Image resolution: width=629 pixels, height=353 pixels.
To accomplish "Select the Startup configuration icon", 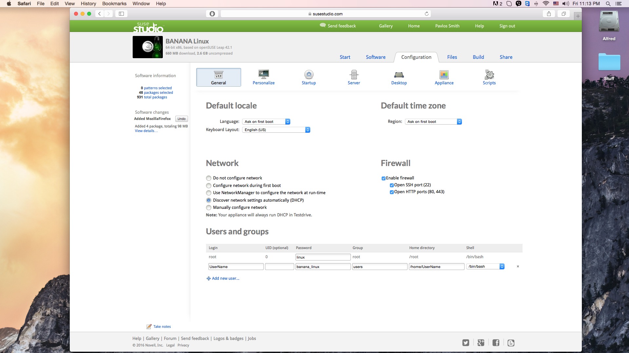I will [308, 77].
